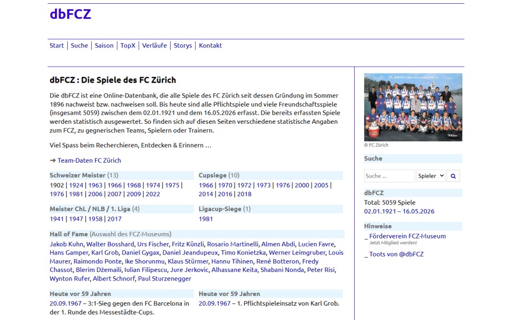Open Fritz Künzli player page
512x320 pixels.
click(188, 244)
